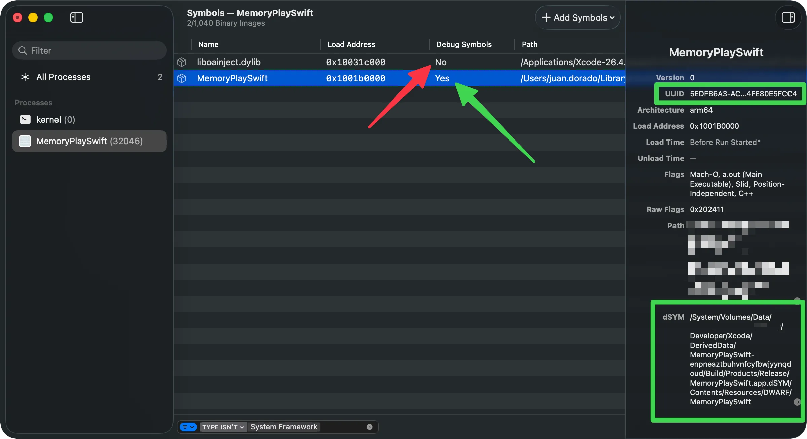Click the dSYM path text

click(741, 359)
